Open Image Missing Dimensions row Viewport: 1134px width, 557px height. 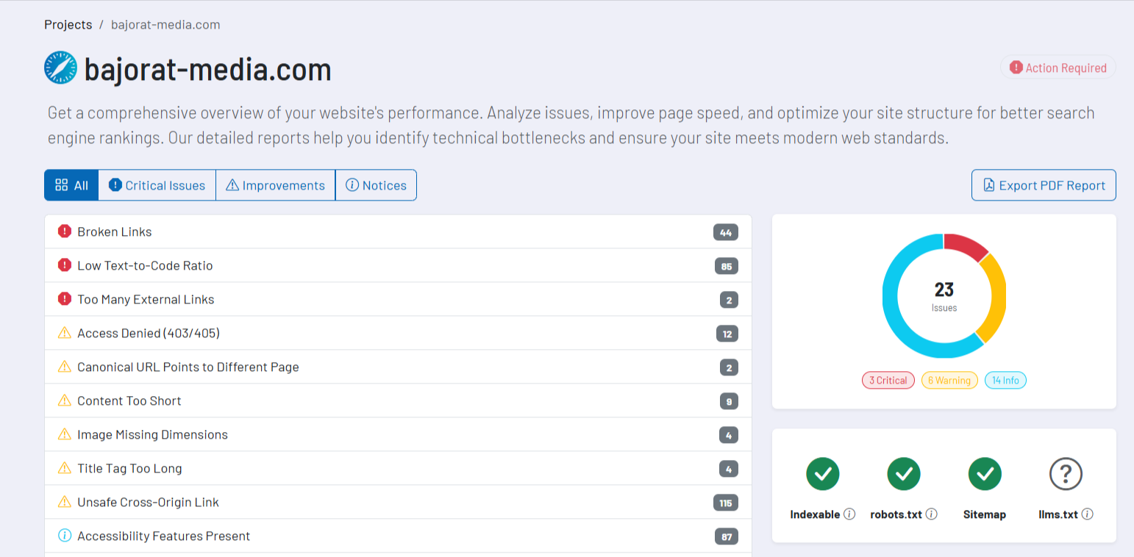coord(398,434)
